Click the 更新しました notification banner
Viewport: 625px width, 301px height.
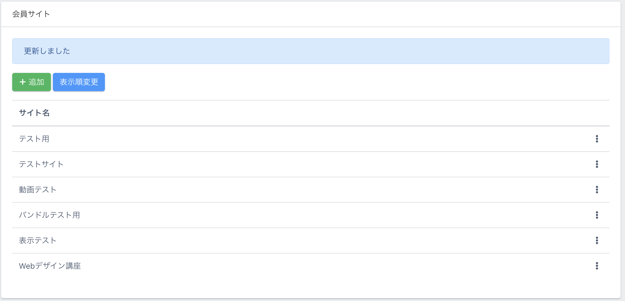311,51
